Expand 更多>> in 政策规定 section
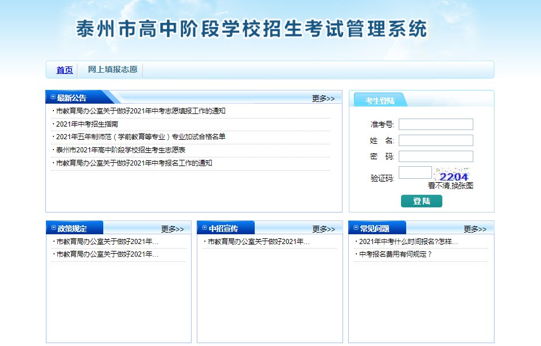Screen dimensions: 541x346 (x=172, y=229)
